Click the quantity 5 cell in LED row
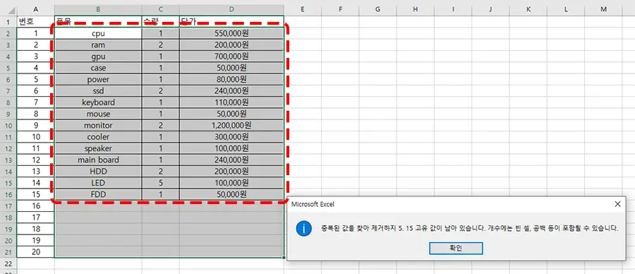 (160, 183)
